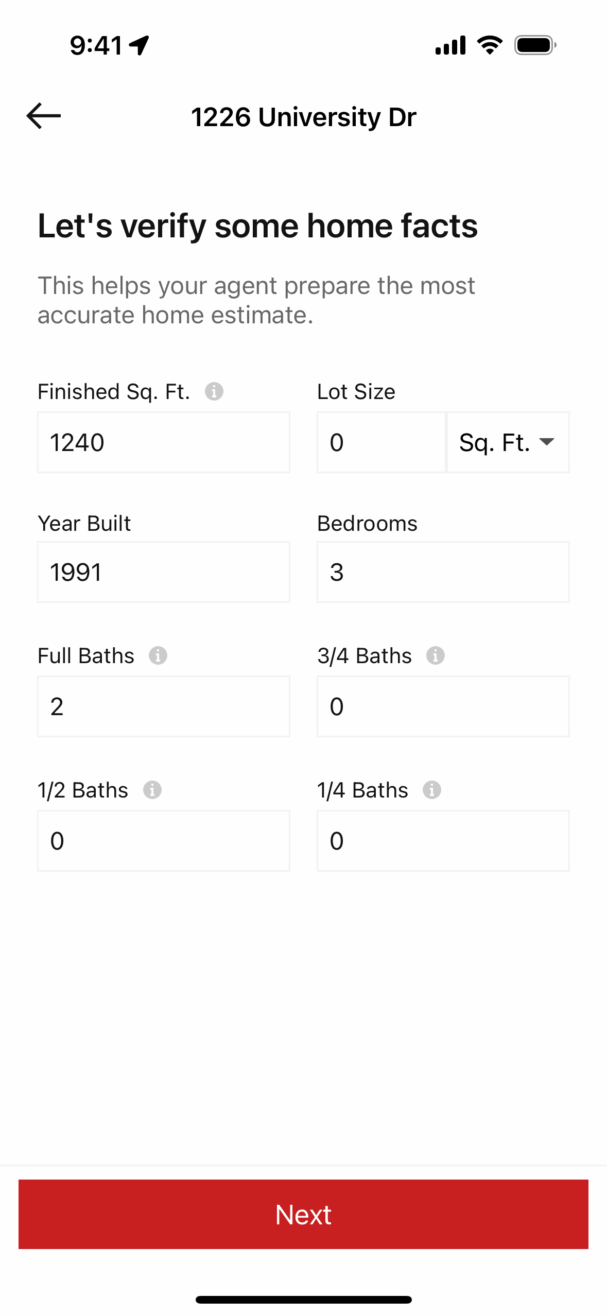The image size is (607, 1316).
Task: Tap the battery status icon
Action: 535,45
